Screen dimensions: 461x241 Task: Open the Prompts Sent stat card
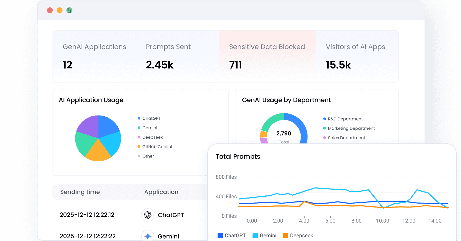click(177, 56)
